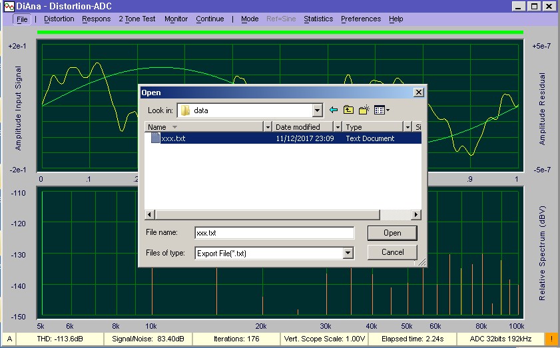This screenshot has height=348, width=560.
Task: Click the THD: -113.6dB status entry
Action: pos(60,339)
